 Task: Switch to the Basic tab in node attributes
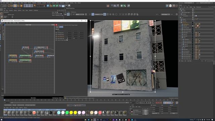pyautogui.click(x=57, y=27)
